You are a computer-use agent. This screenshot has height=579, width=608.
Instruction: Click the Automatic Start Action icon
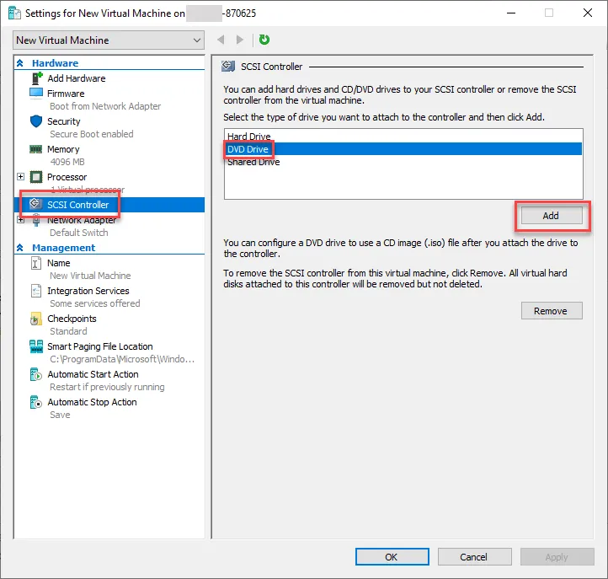coord(35,374)
